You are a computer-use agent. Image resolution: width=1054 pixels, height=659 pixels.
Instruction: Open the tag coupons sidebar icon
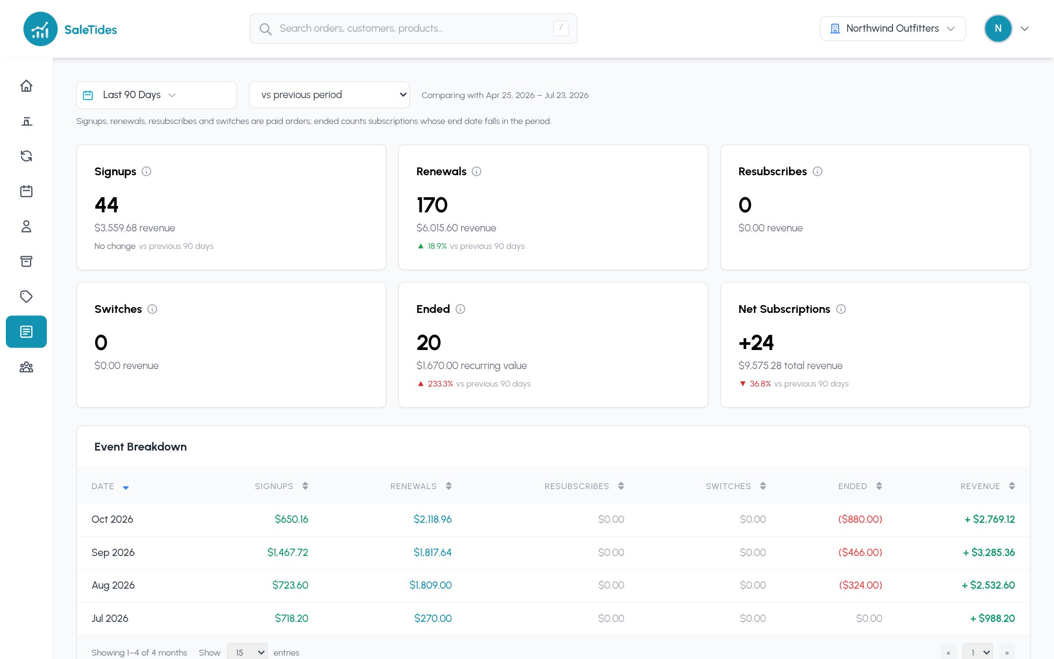26,297
